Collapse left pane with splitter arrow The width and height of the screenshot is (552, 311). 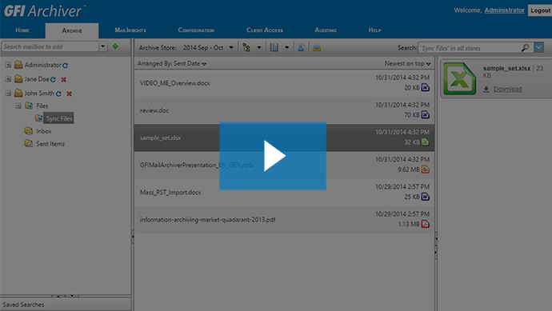[133, 237]
